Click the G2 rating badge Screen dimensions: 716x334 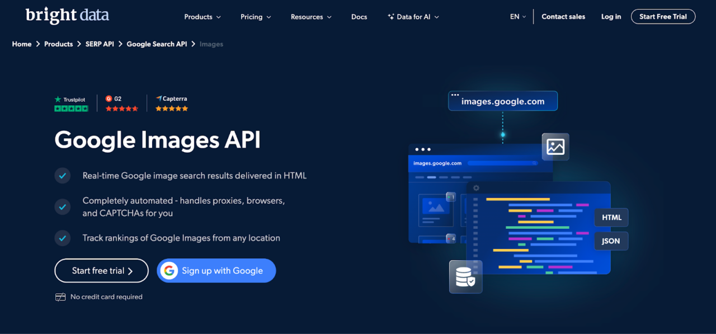click(x=121, y=104)
